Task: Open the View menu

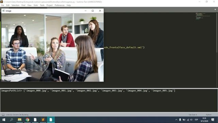Action: 29,5
